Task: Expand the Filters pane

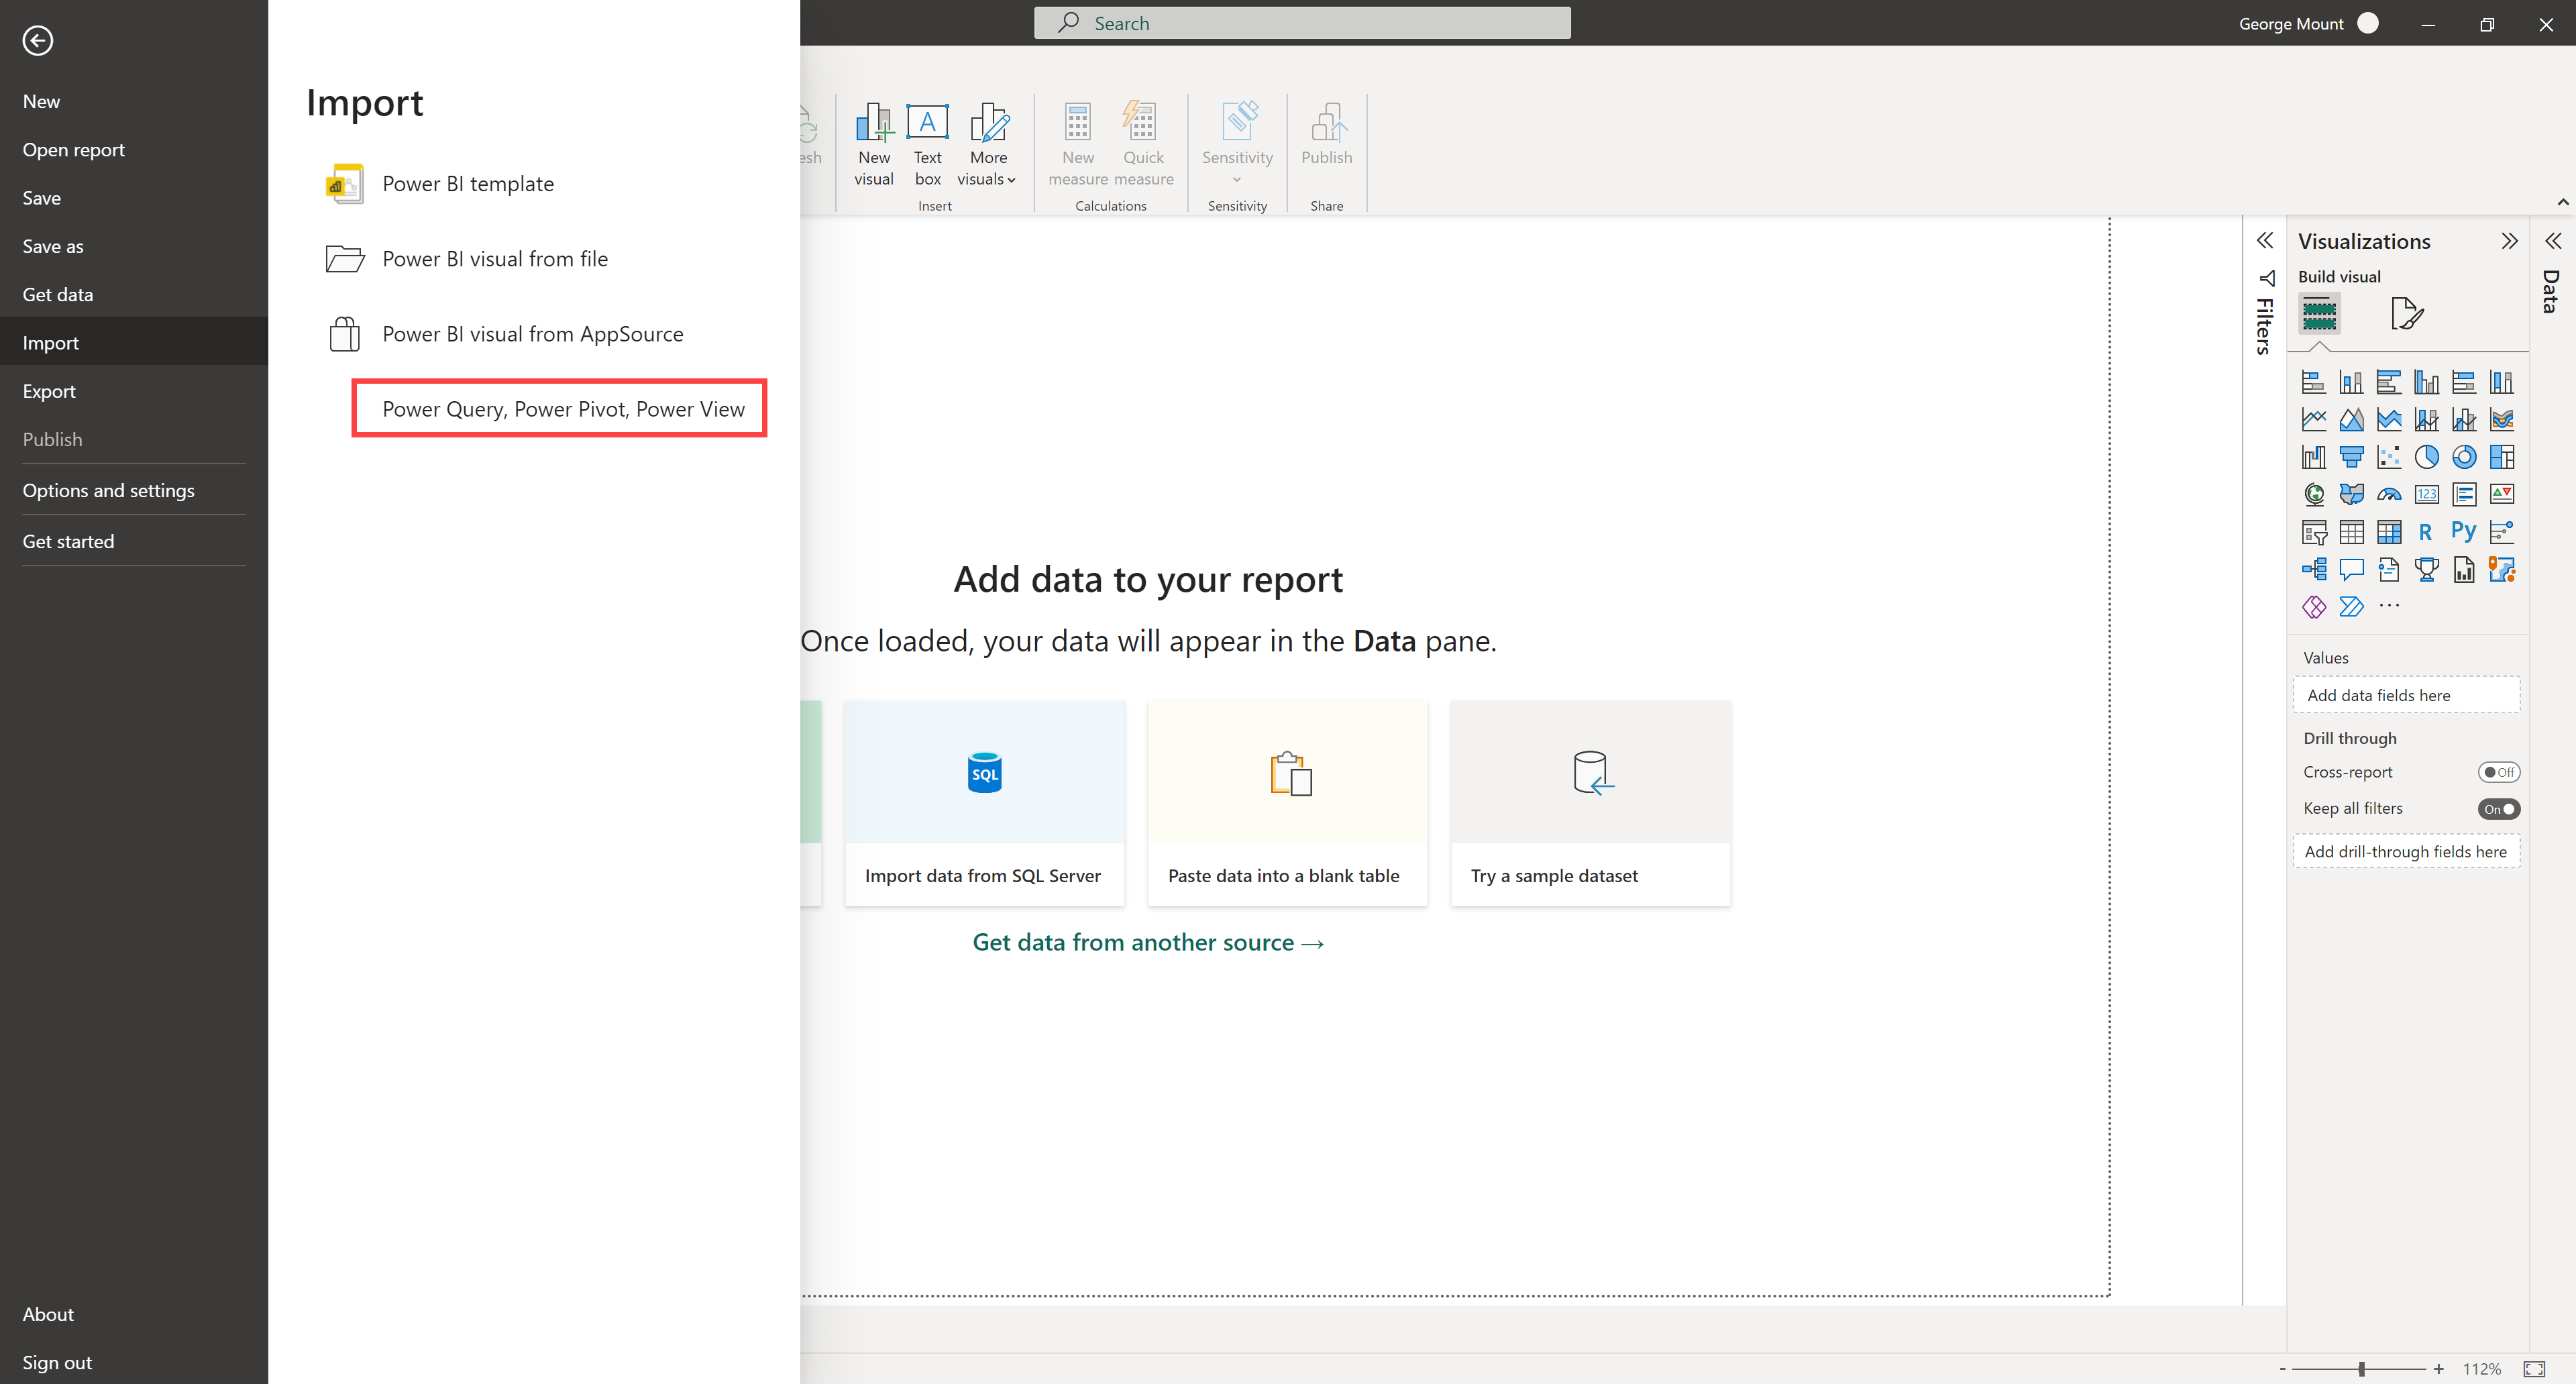Action: click(x=2265, y=241)
